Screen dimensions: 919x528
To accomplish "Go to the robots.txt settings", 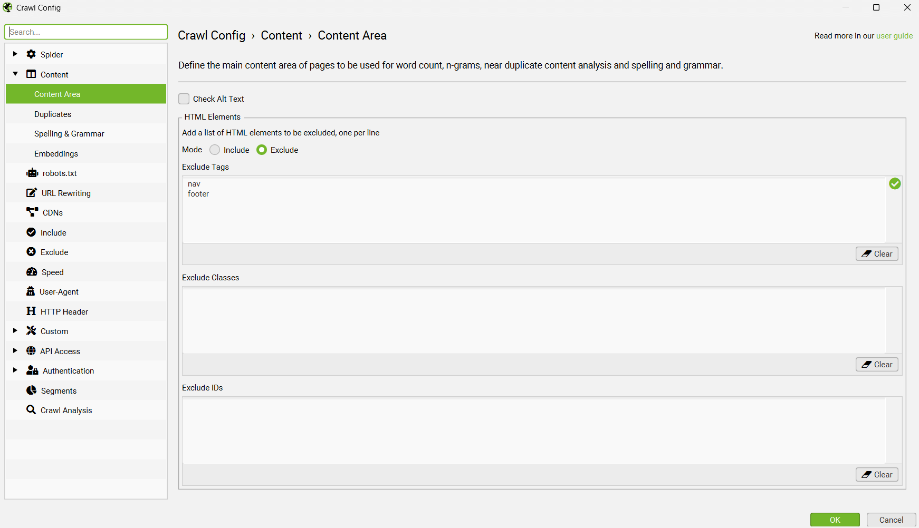I will pos(86,173).
